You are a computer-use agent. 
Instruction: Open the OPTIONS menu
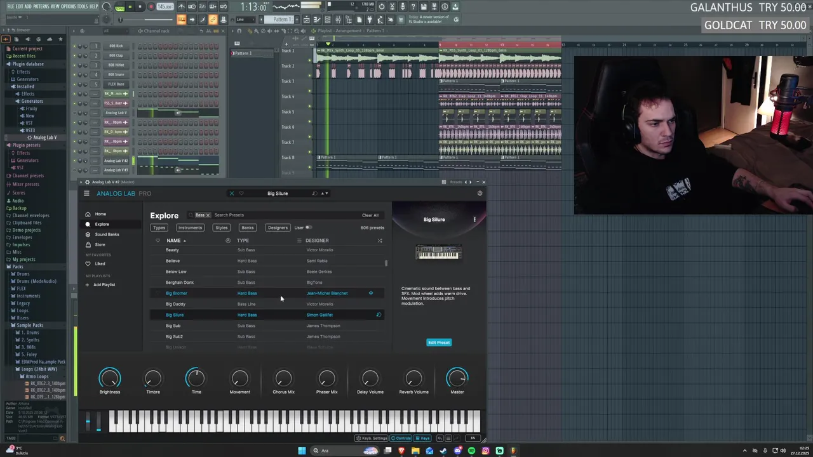[68, 6]
